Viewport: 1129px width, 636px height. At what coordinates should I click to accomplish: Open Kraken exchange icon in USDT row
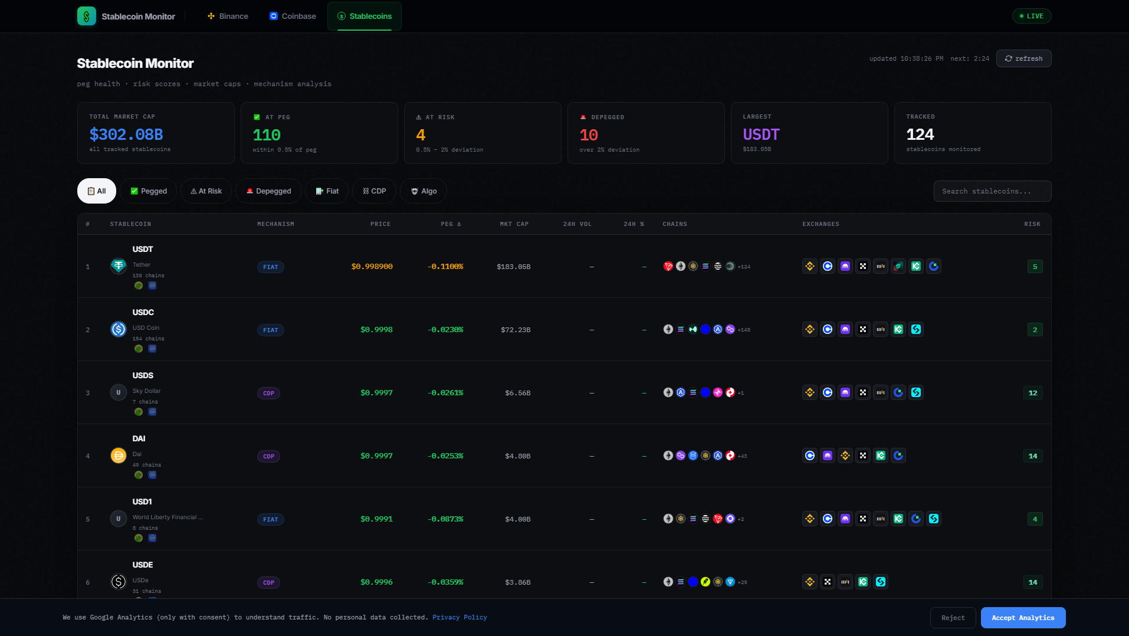(845, 266)
